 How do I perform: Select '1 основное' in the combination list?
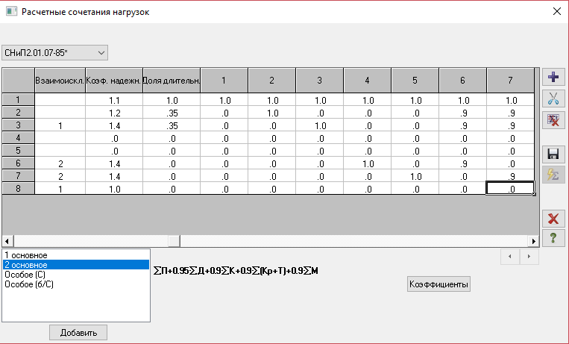point(76,255)
